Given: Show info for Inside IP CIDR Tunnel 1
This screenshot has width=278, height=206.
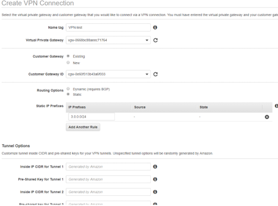Looking at the screenshot, I should point(155,167).
